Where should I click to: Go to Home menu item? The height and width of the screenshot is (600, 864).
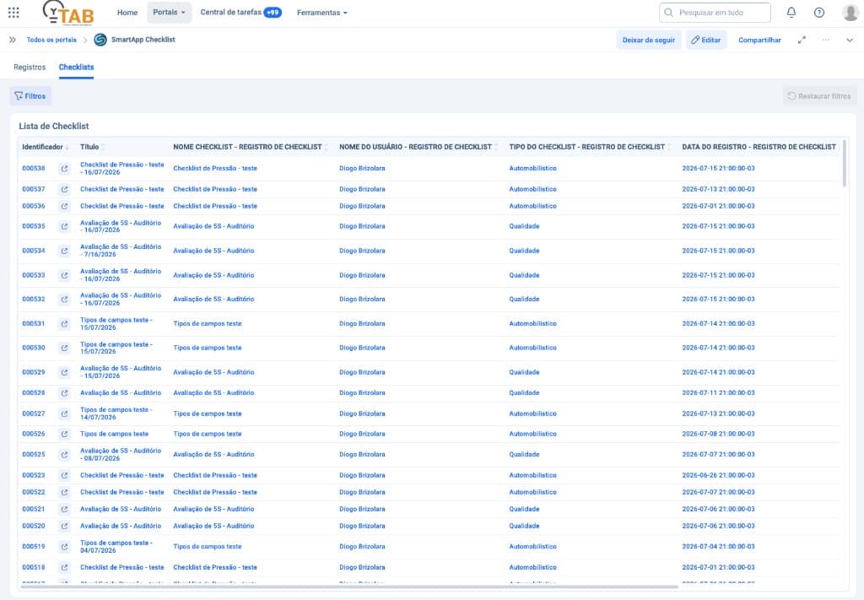(x=127, y=13)
